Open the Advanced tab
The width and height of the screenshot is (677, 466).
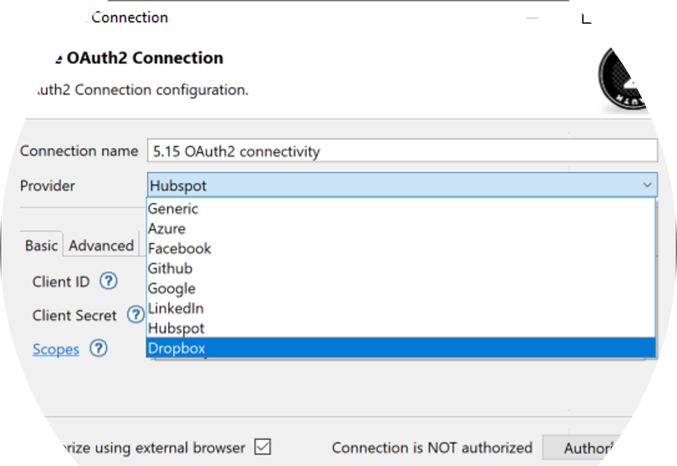[x=101, y=246]
